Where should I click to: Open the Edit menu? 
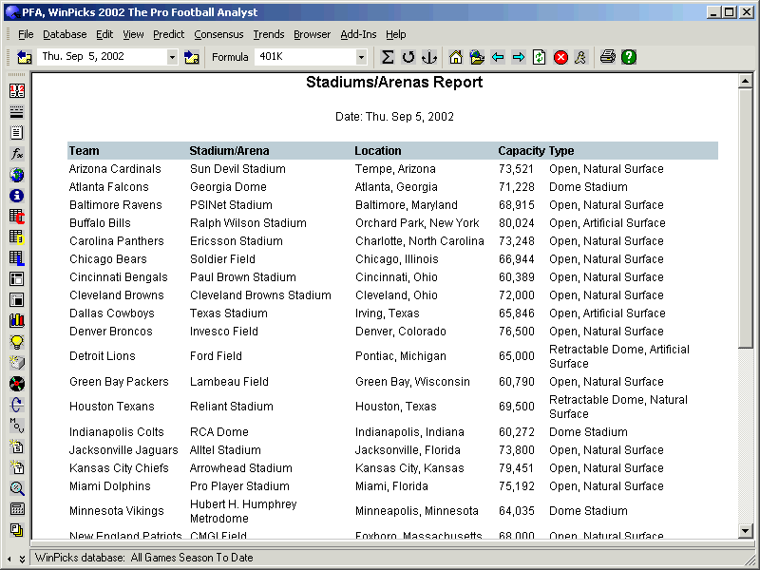click(104, 34)
